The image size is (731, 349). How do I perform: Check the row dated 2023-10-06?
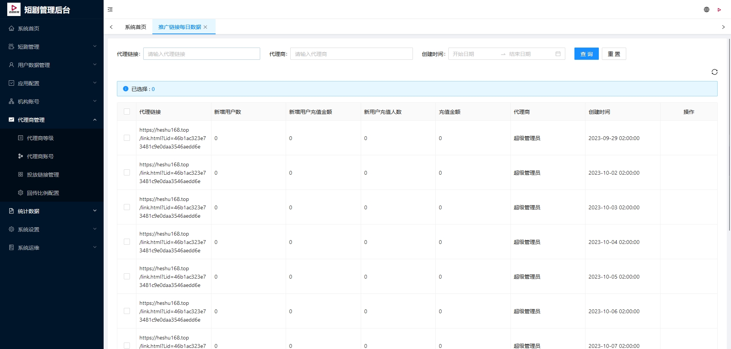tap(127, 311)
